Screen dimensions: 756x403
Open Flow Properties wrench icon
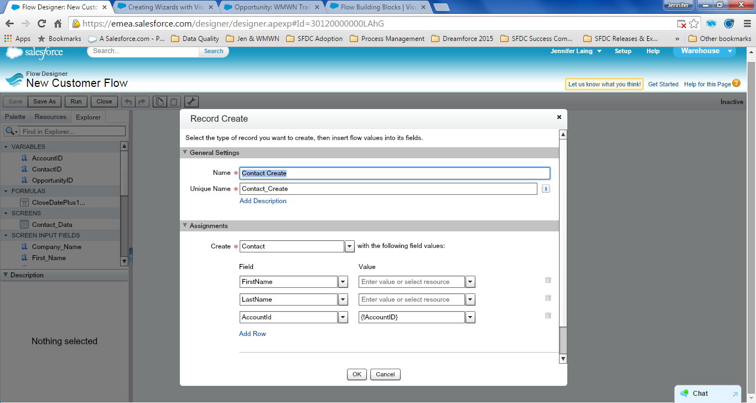coord(191,101)
